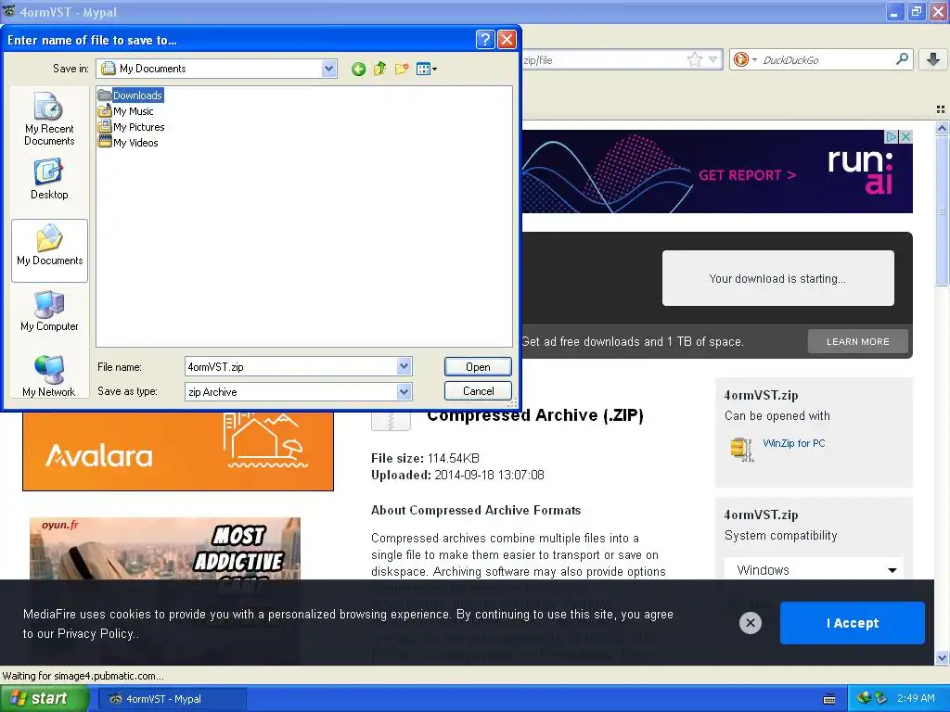Select the My Pictures folder

tap(132, 127)
